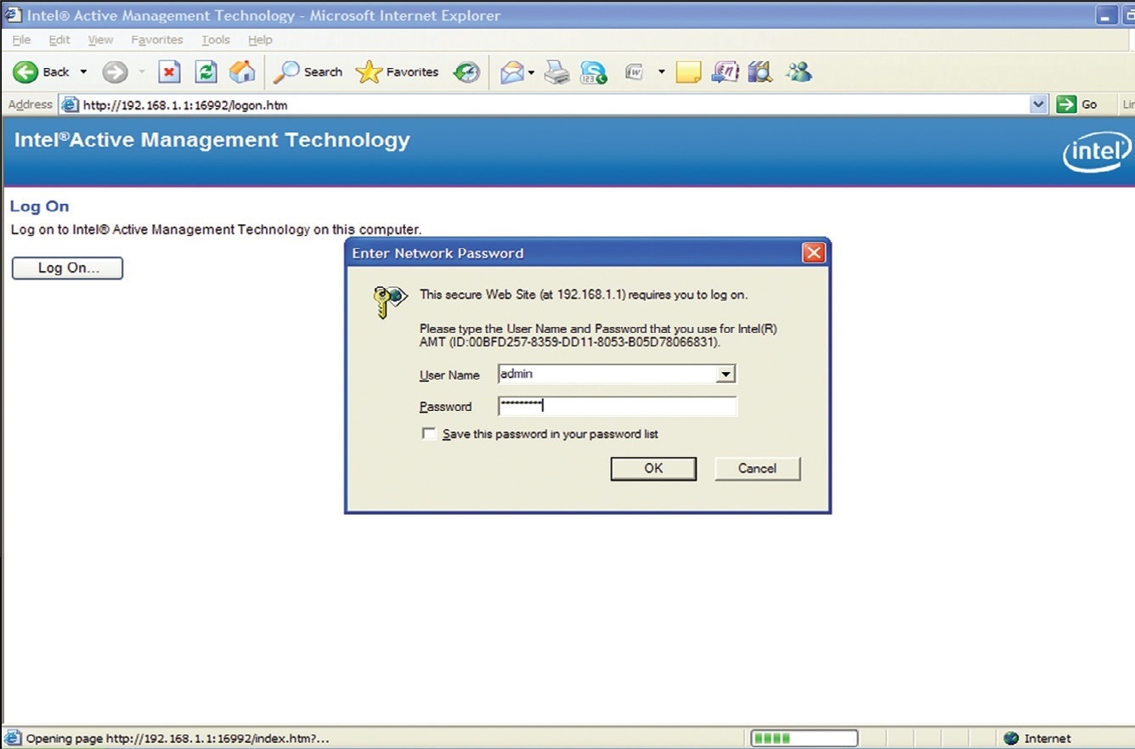
Task: Click the Edit with Word icon
Action: [635, 73]
